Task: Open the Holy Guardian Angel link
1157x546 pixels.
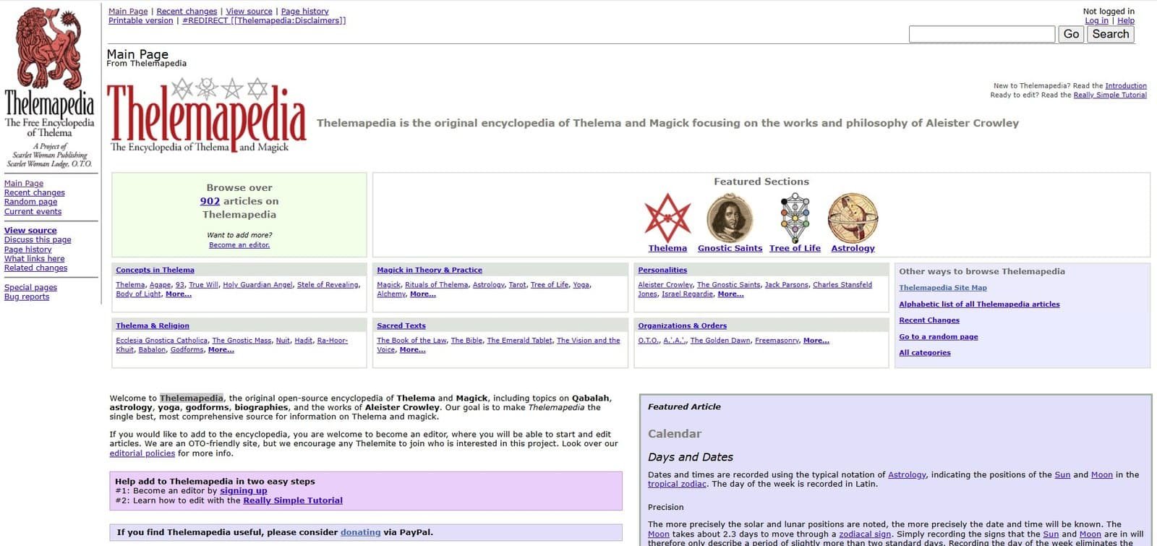Action: tap(258, 285)
